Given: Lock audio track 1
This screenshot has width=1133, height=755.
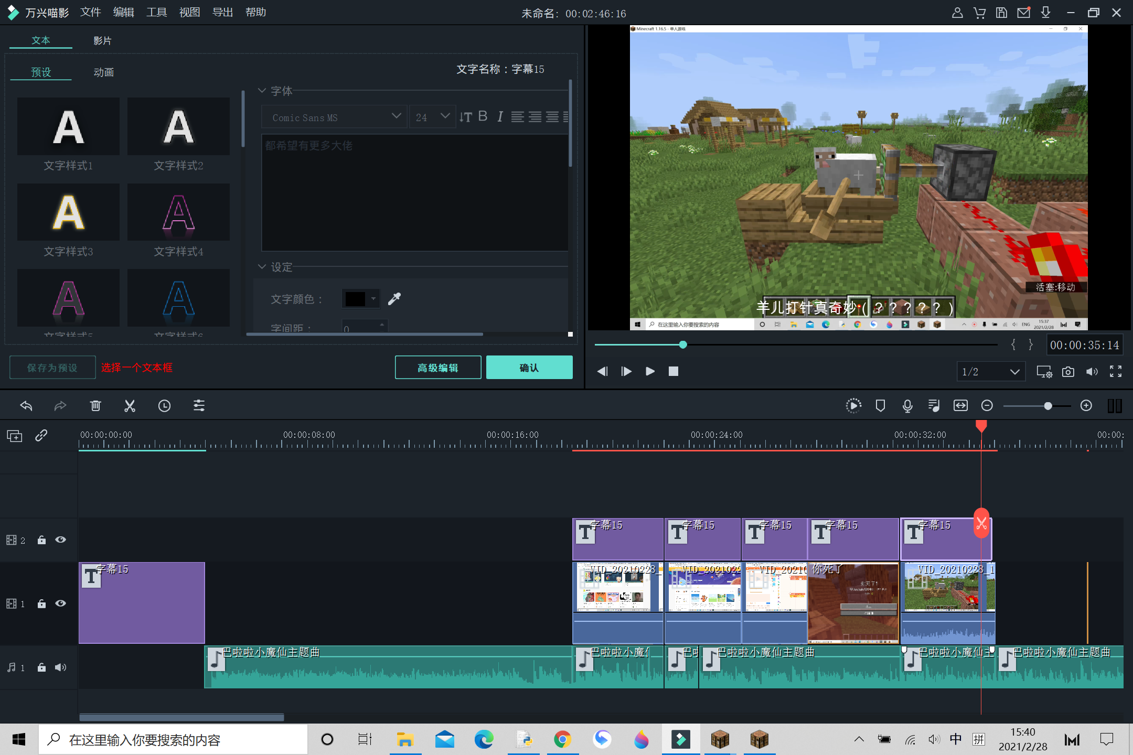Looking at the screenshot, I should [41, 667].
